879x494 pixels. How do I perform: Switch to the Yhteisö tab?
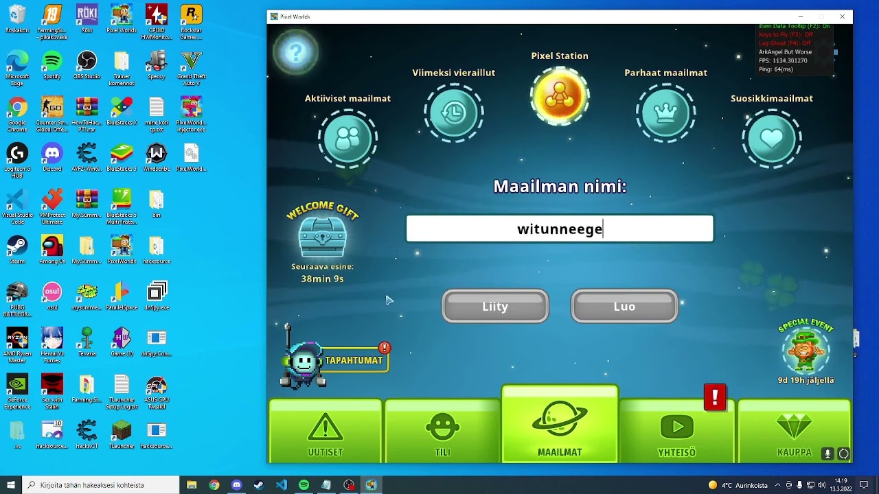[677, 431]
